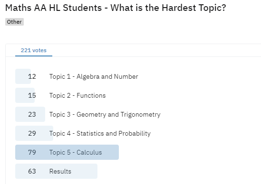Select Topic 1 - Algebra and Number option
Viewport: 261px width, 184px height.
click(94, 76)
